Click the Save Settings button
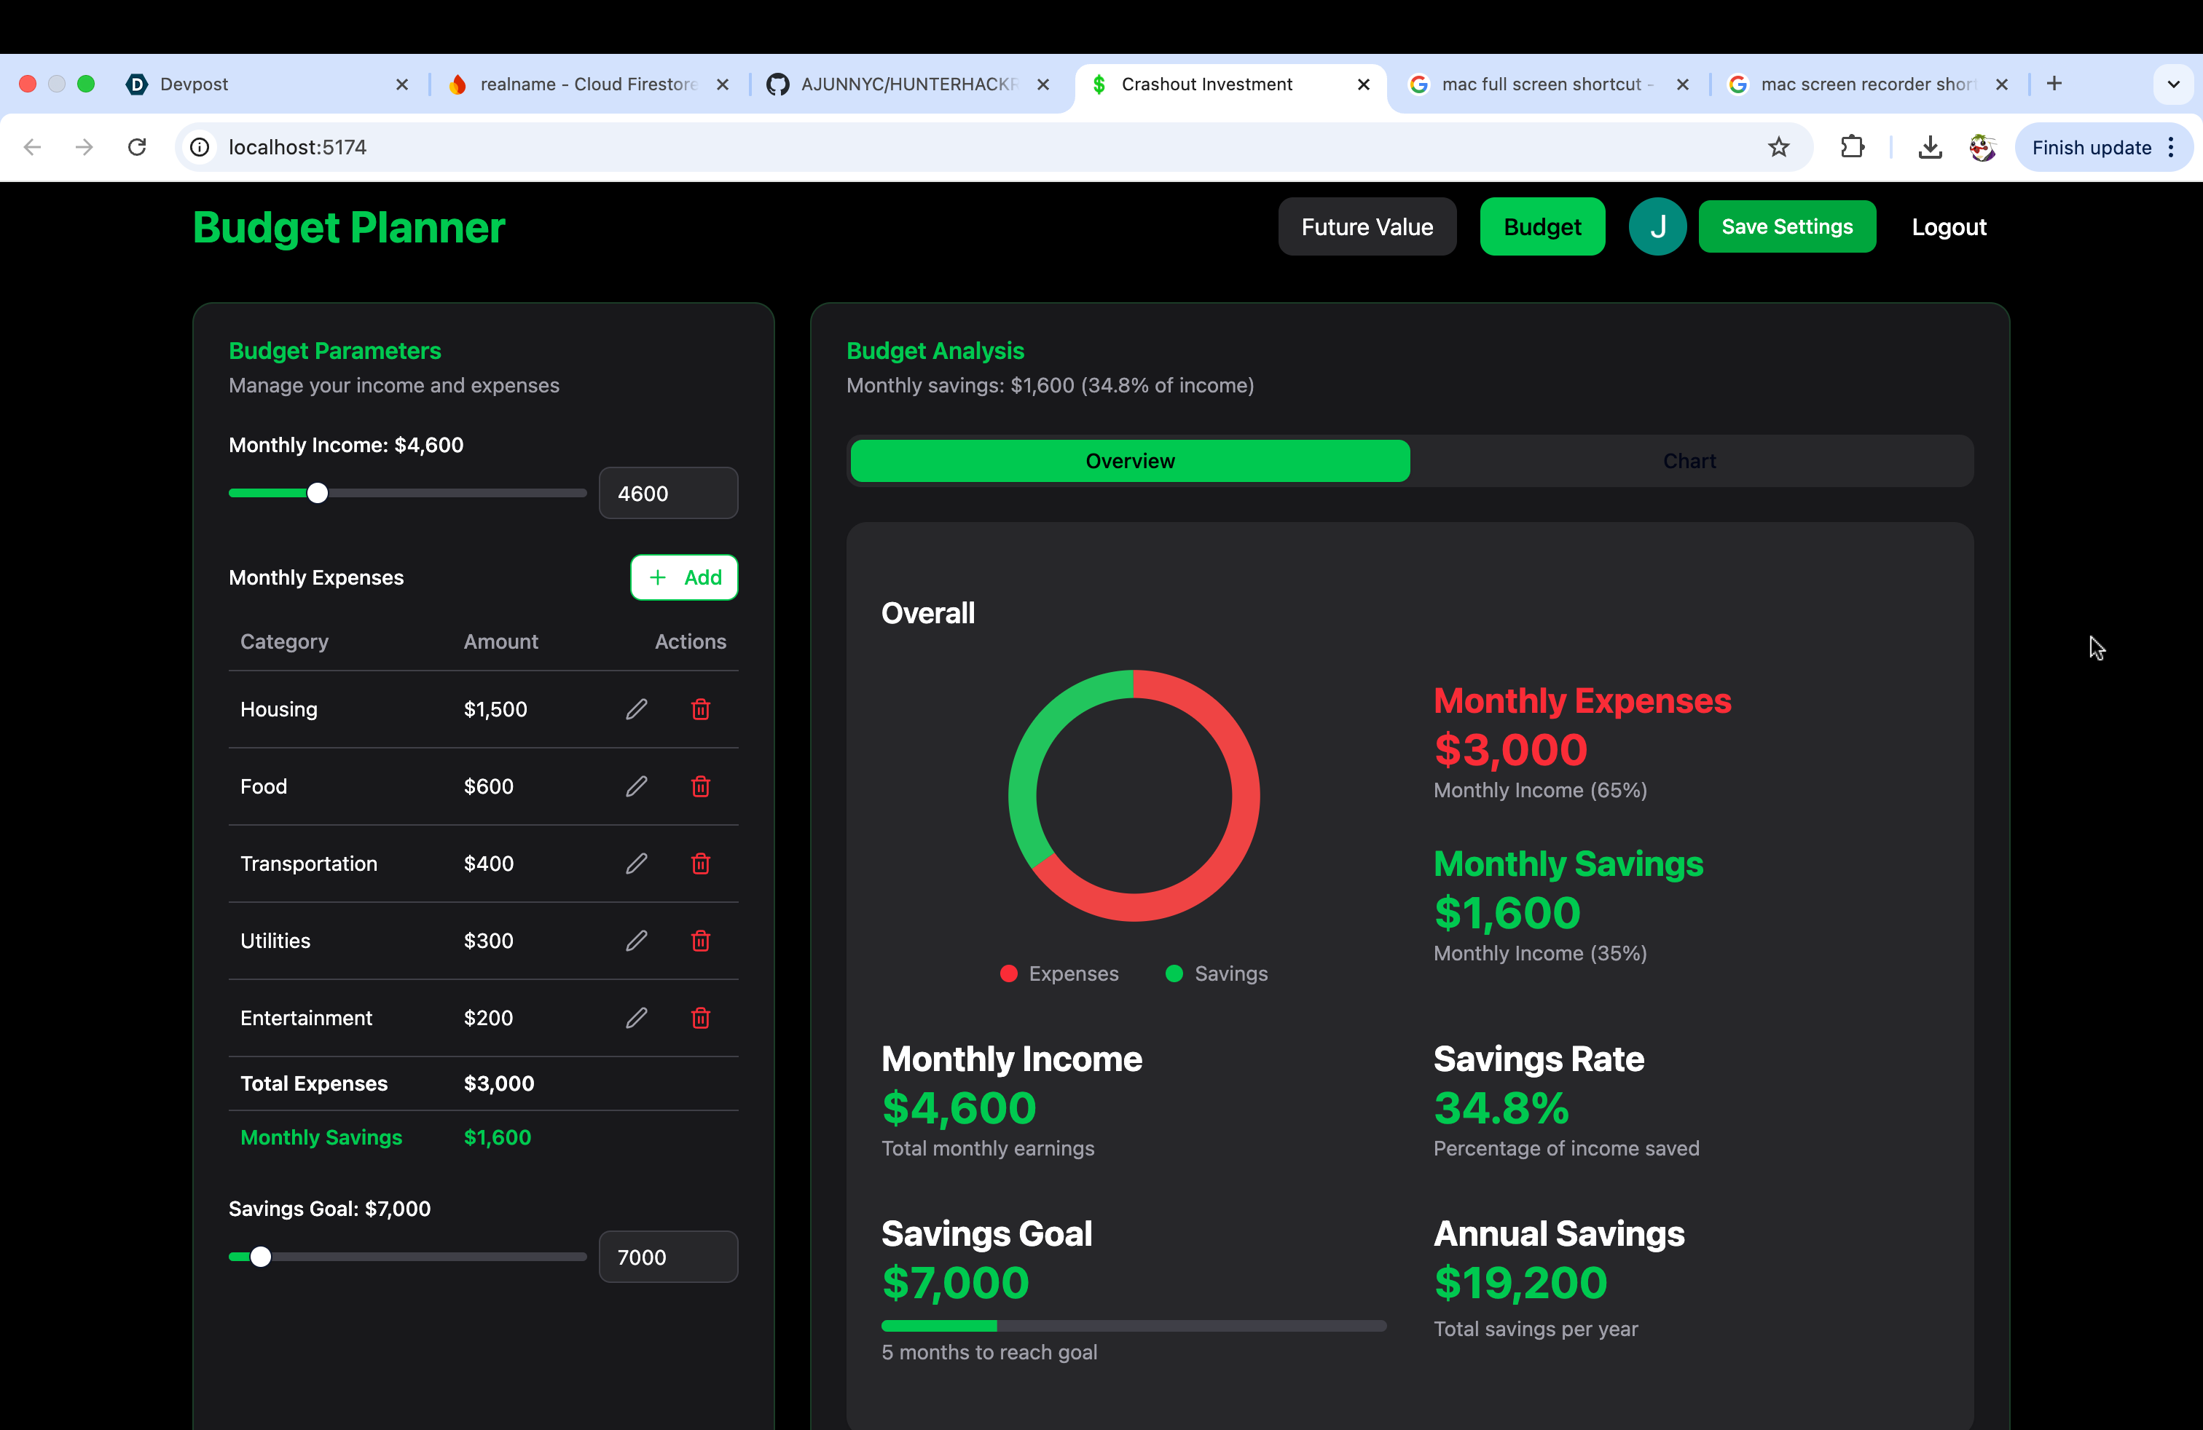The image size is (2203, 1430). coord(1786,226)
